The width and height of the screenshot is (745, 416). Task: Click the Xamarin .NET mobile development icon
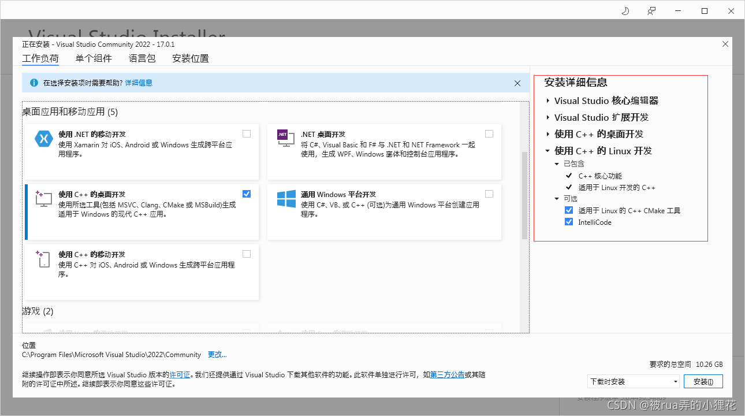[44, 139]
